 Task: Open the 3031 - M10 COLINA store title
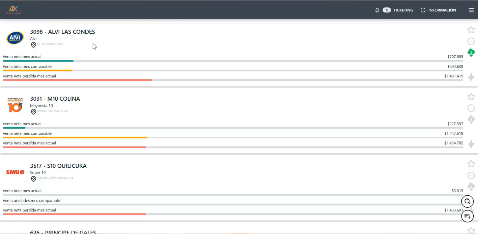point(55,99)
